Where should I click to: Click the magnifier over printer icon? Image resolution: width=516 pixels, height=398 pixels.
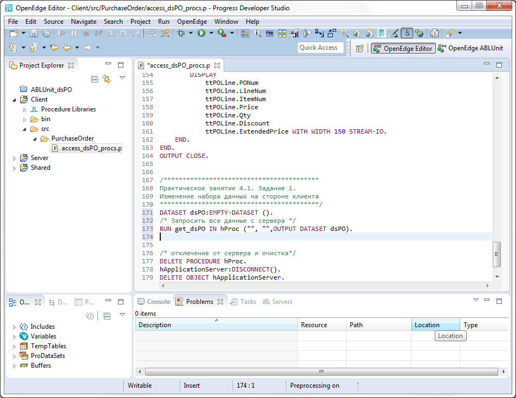point(344,33)
